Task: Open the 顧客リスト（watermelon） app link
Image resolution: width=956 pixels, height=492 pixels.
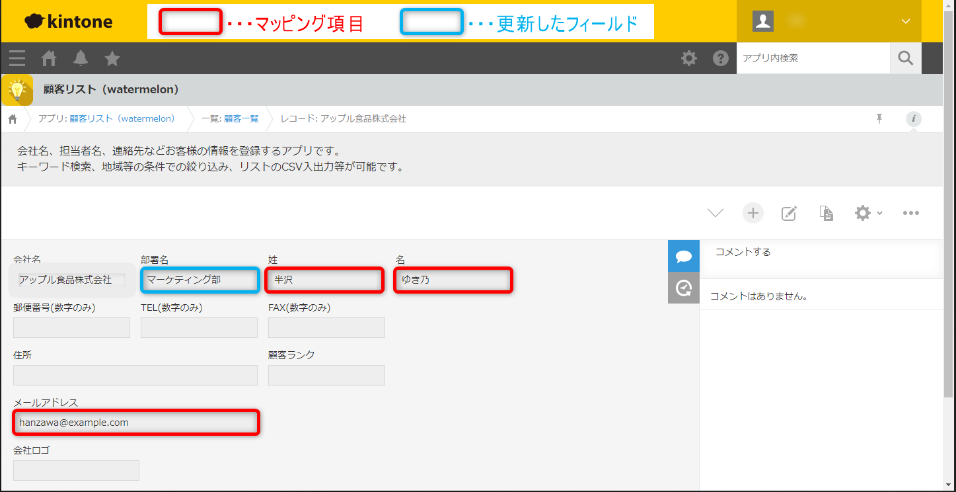Action: point(122,119)
